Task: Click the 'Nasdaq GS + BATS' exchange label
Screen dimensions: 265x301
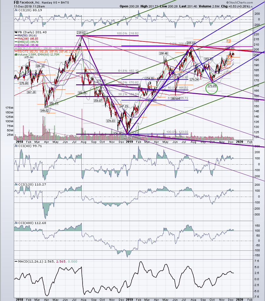Action: (55, 3)
